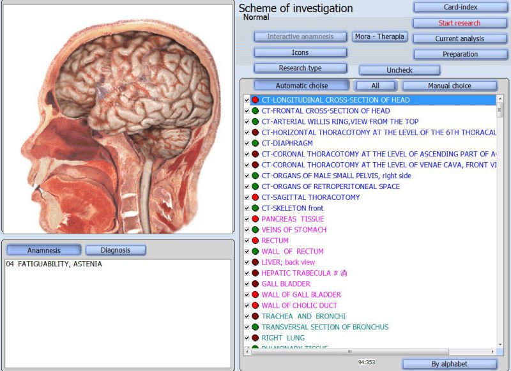The height and width of the screenshot is (371, 511).
Task: Click the red status dot beside CT-Longitudinal Cross-Section of Head
Action: pos(255,100)
